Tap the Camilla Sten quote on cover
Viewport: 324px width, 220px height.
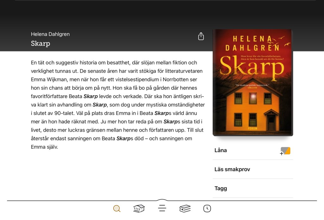[252, 86]
